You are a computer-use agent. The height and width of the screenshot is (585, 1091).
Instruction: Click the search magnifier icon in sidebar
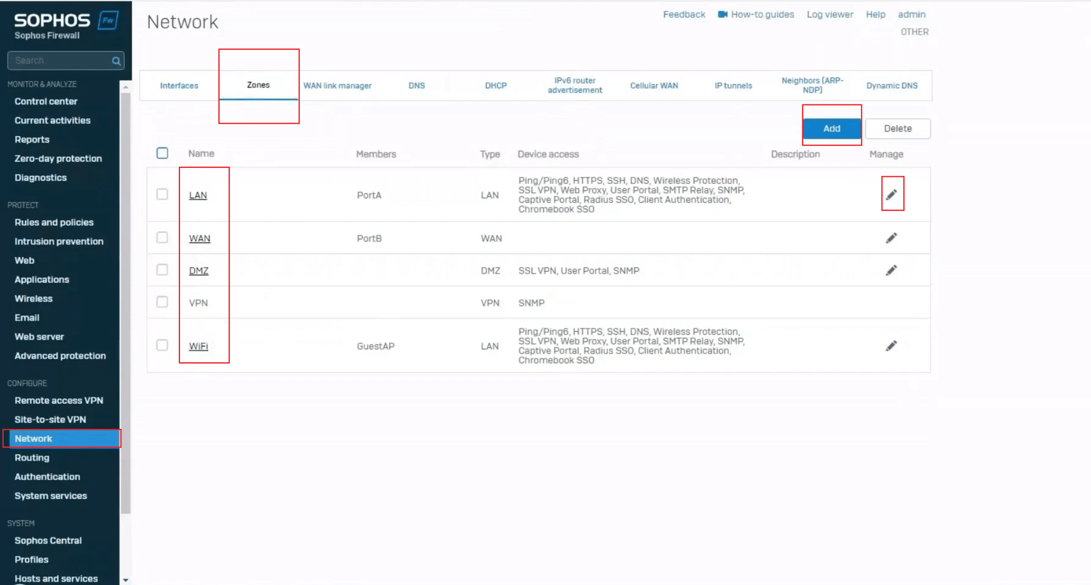(116, 61)
